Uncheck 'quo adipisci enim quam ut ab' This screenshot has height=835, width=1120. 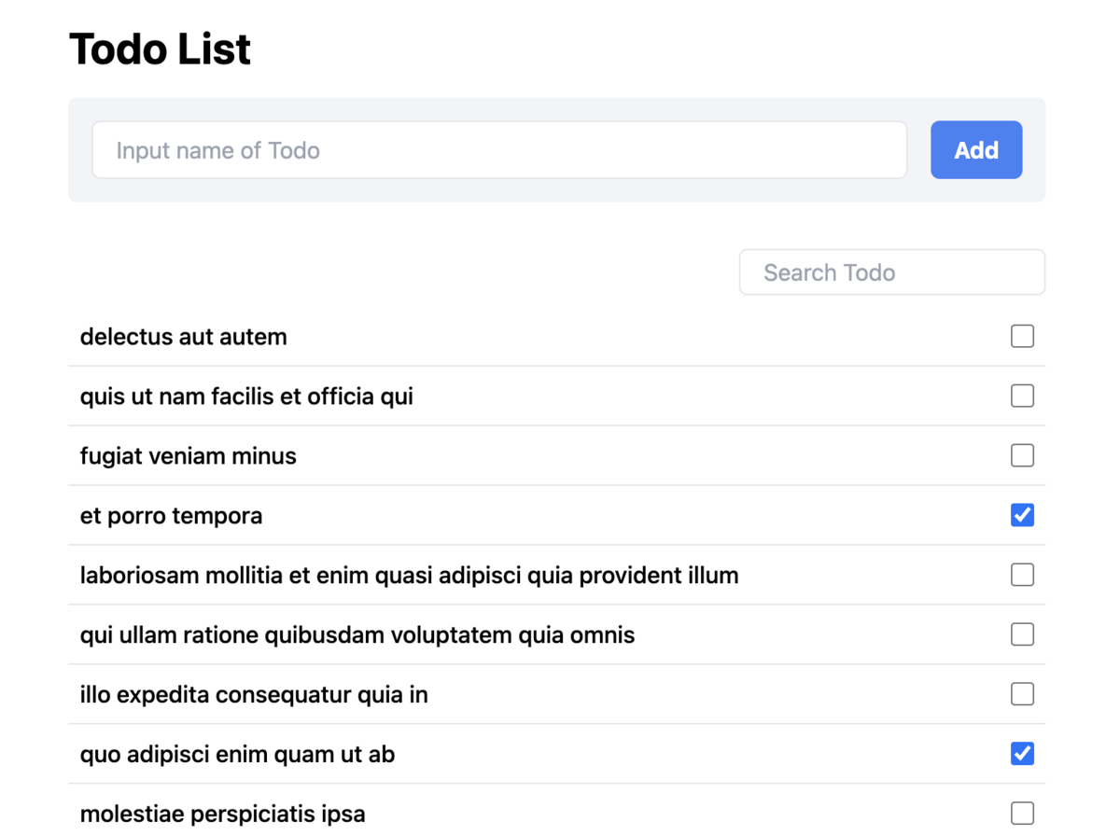(1022, 754)
